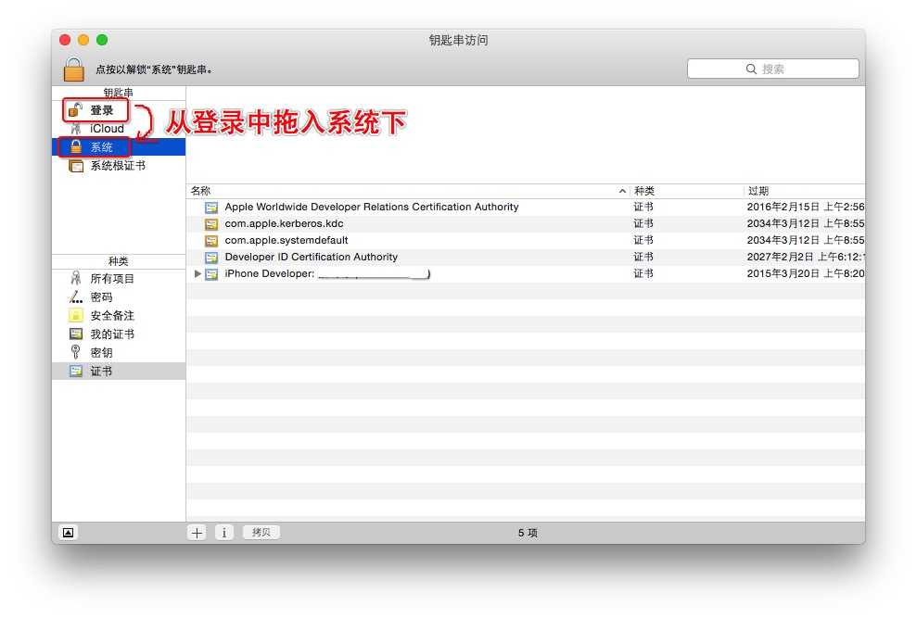Click the com.apple.systemdefault certificate icon

[211, 240]
